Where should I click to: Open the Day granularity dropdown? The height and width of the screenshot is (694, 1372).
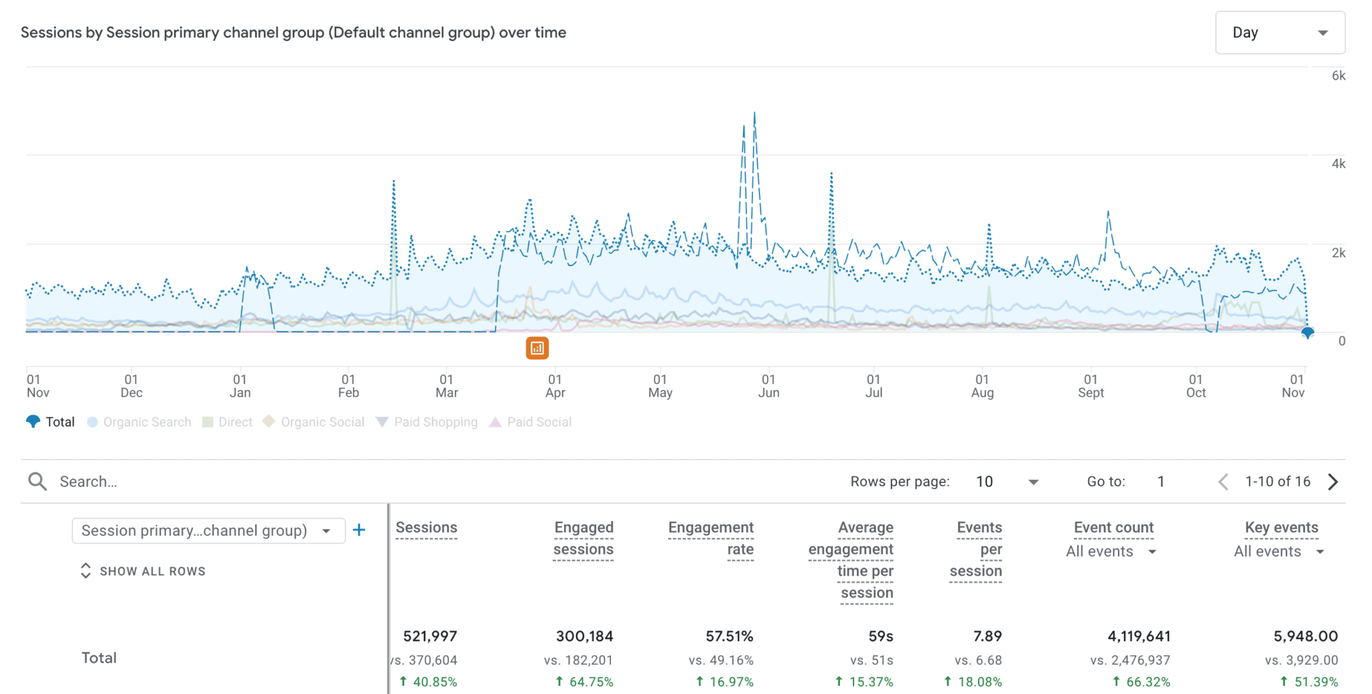click(1280, 33)
